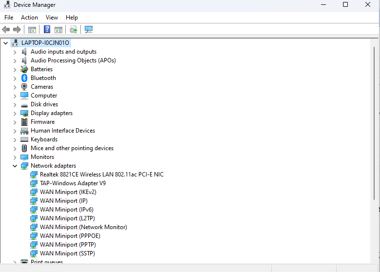Maximize the Device Manager window
Screen dimensions: 380x272
pyautogui.click(x=345, y=4)
